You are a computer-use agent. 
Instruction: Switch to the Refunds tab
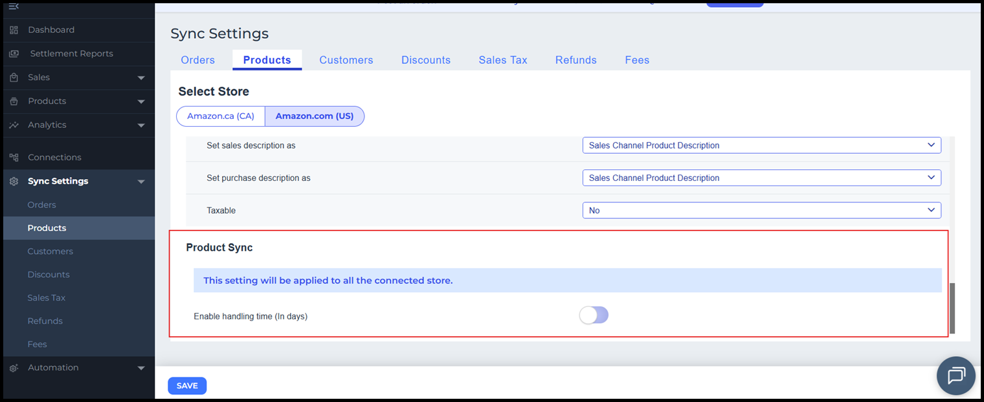point(576,60)
